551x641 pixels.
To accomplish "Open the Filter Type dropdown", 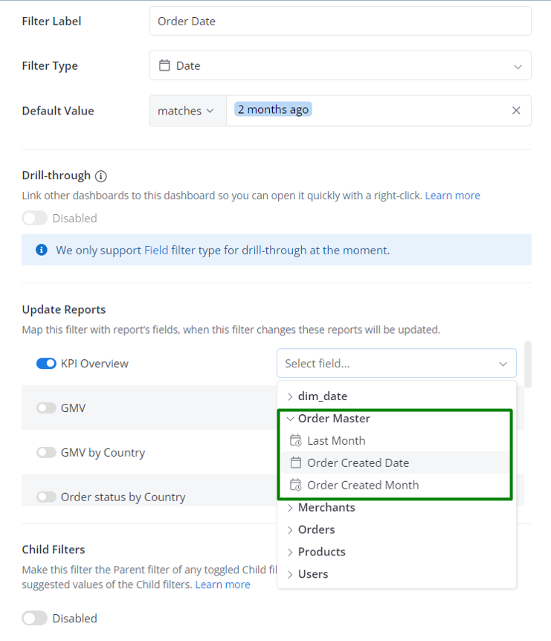I will 340,65.
